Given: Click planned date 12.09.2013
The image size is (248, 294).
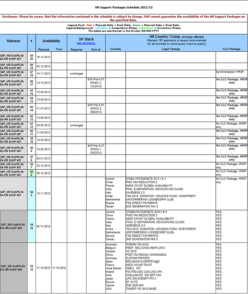Looking at the screenshot, I should pos(43,92).
